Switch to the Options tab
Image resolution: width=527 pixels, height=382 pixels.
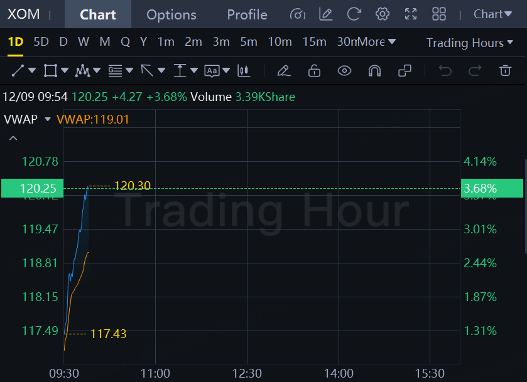(171, 14)
